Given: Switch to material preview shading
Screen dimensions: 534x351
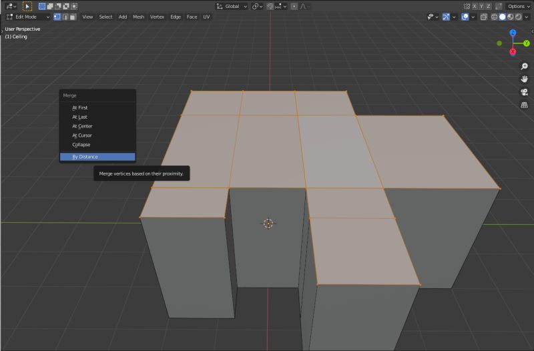Looking at the screenshot, I should [x=510, y=17].
